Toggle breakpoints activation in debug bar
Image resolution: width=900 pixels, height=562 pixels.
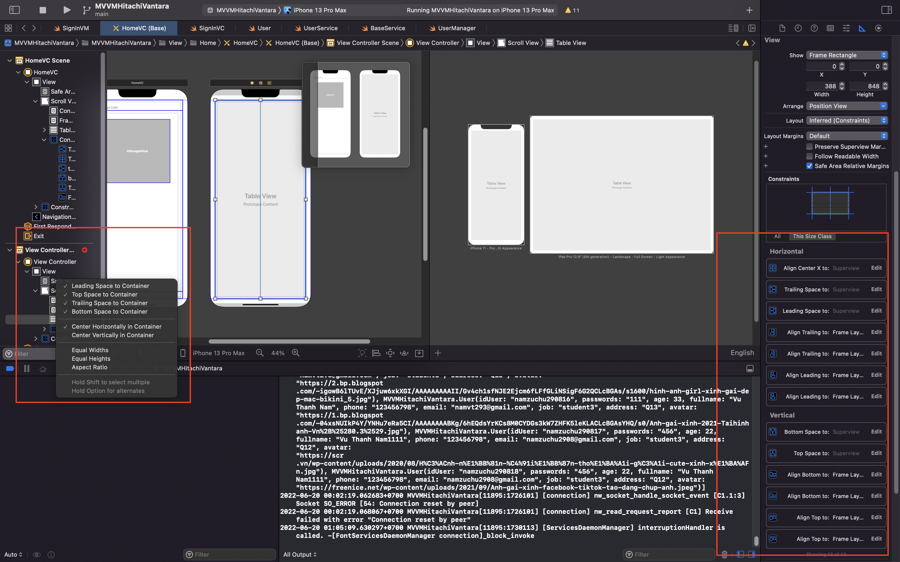tap(10, 368)
